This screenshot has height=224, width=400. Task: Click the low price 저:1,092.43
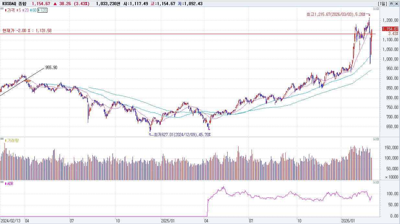click(190, 4)
